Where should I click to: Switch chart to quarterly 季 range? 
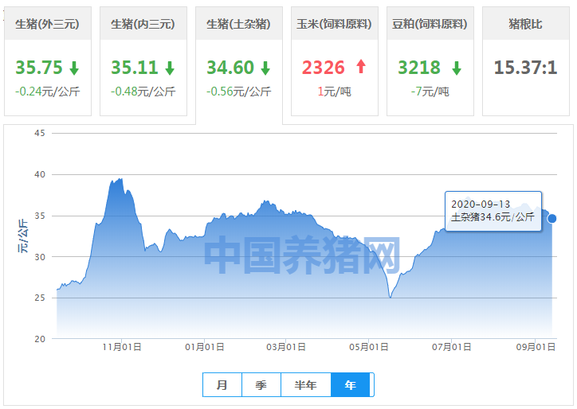pos(261,385)
